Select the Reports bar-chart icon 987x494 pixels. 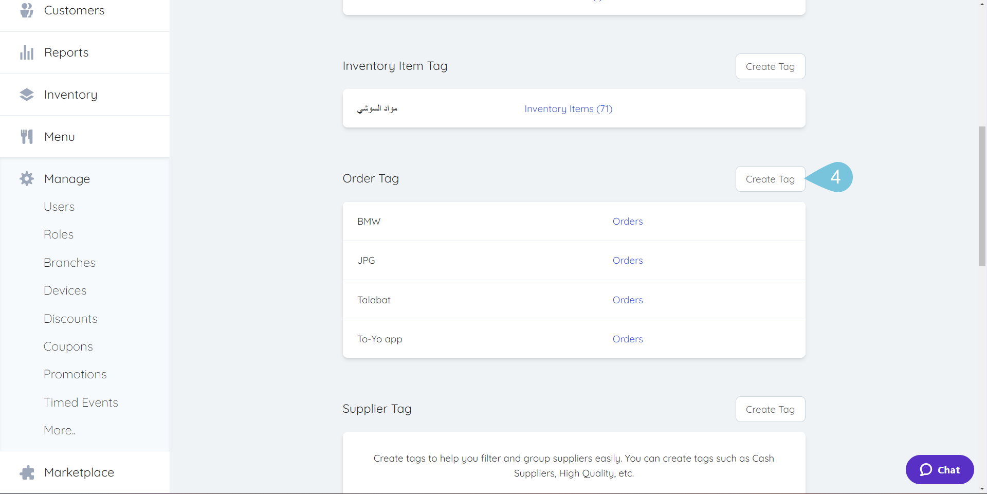[x=26, y=52]
